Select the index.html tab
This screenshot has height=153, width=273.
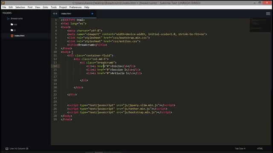(77, 14)
